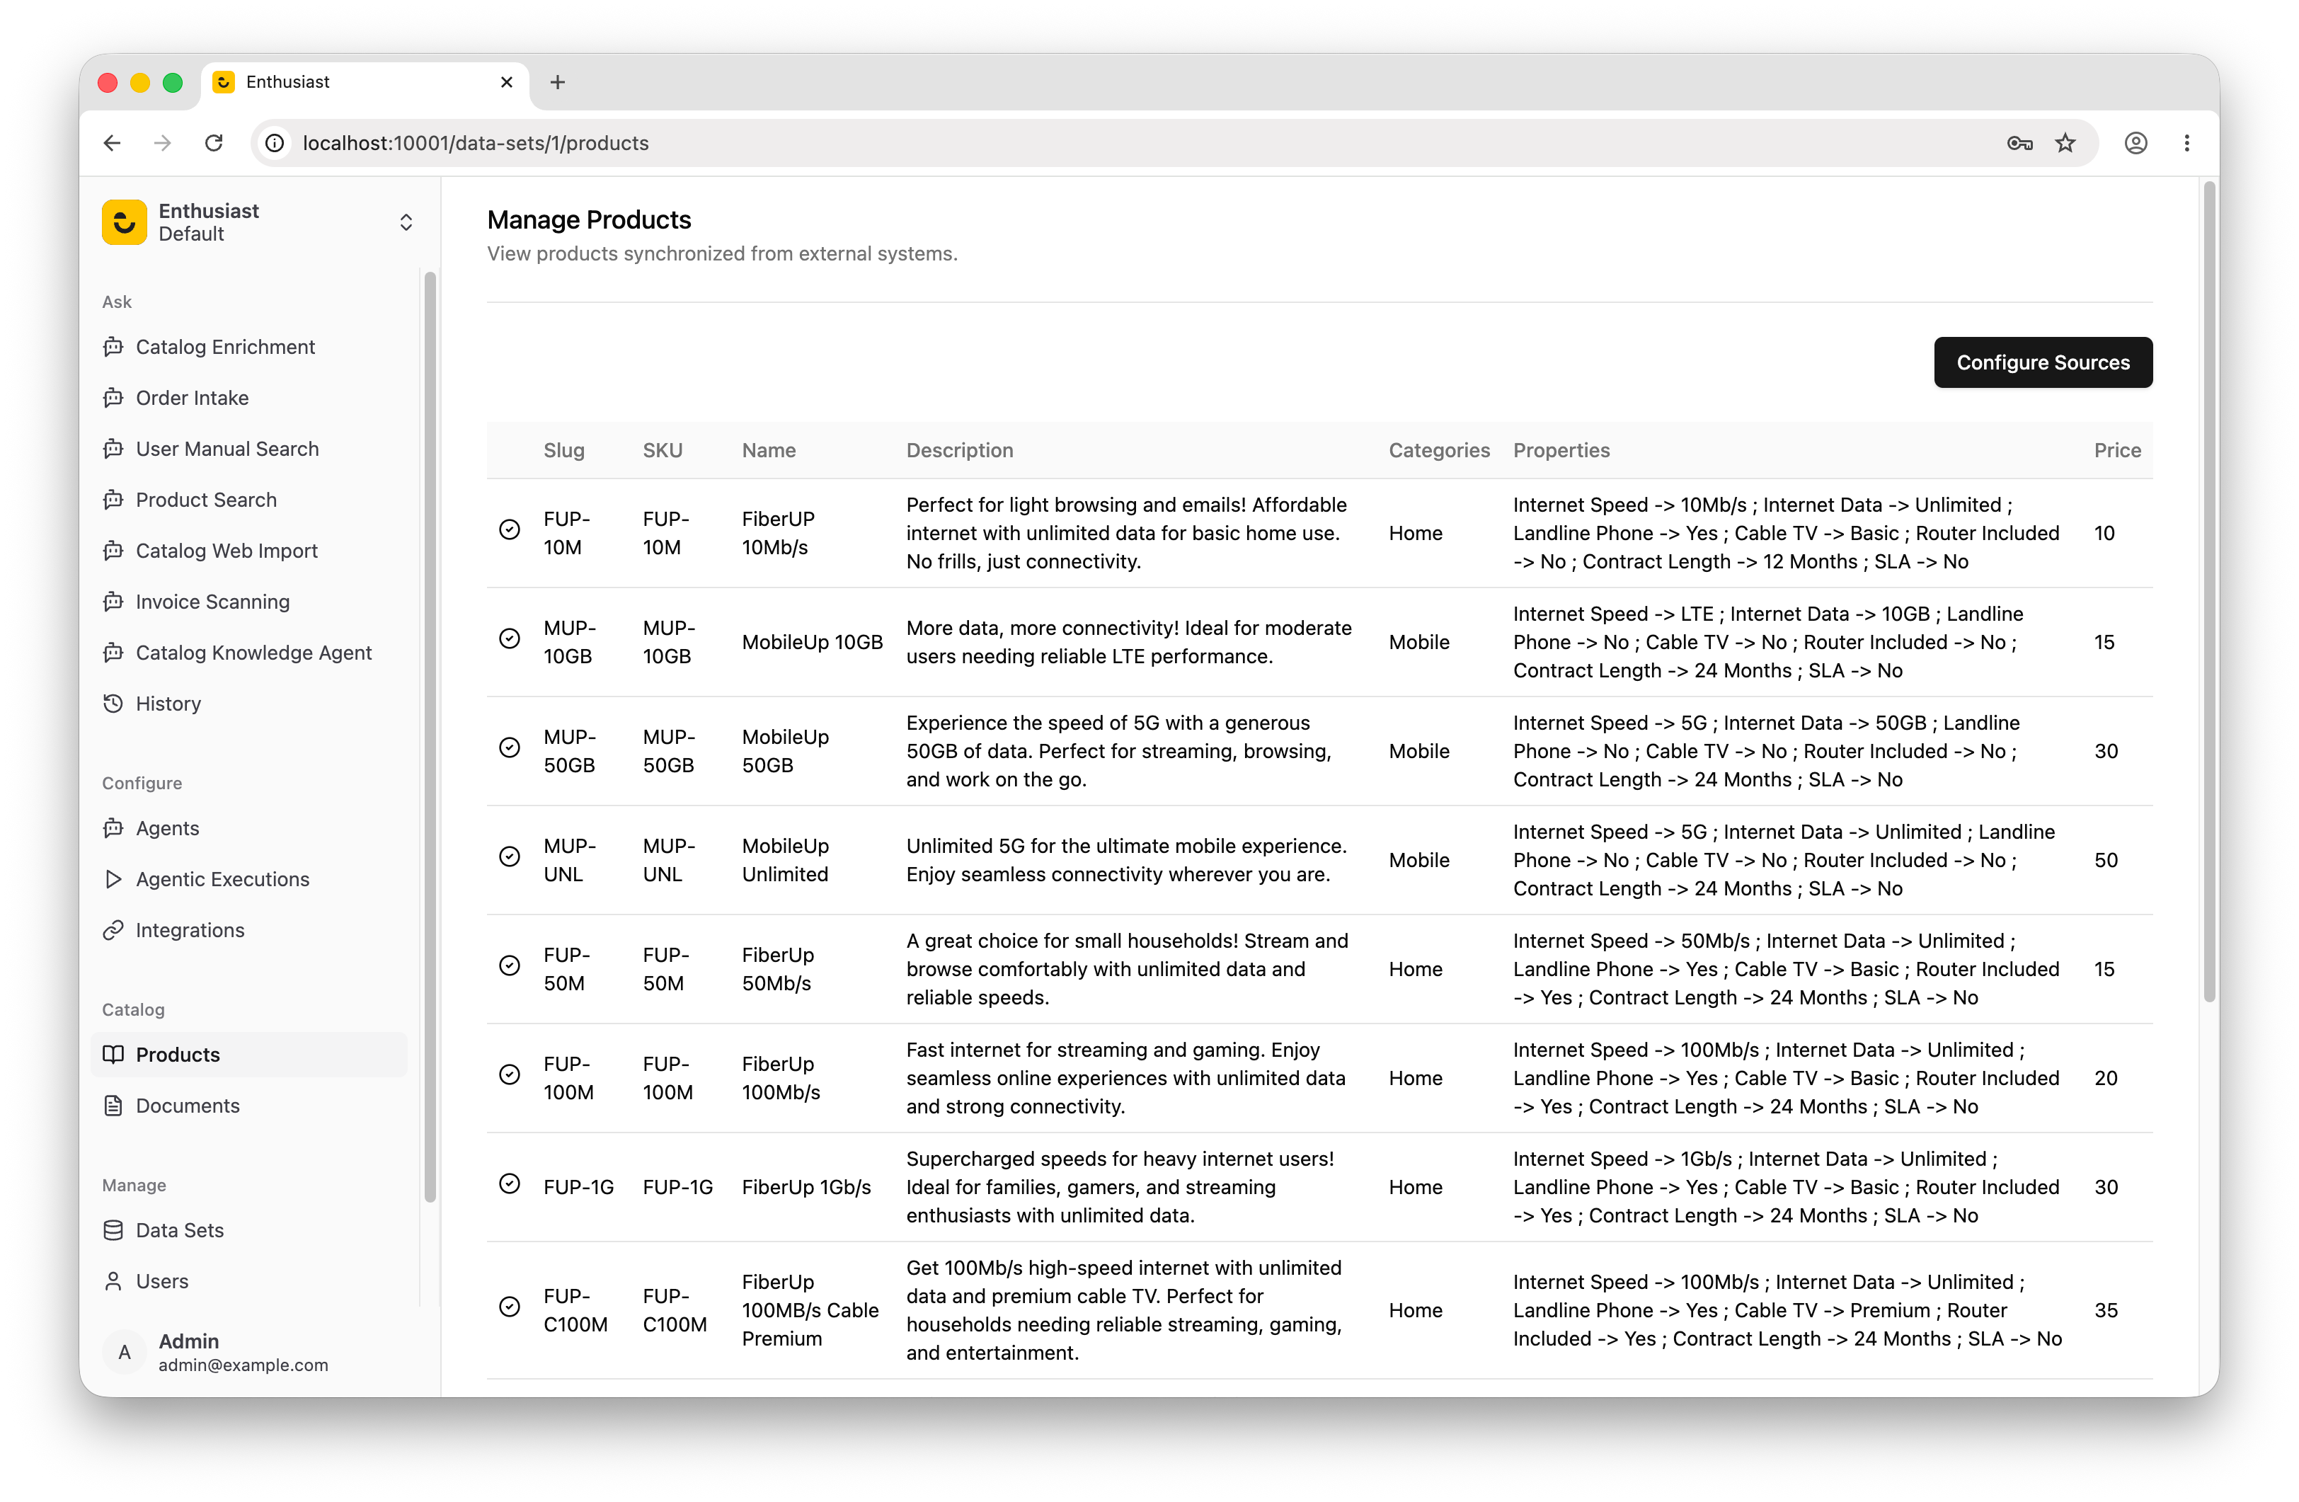Click the Agentic Executions play icon
The height and width of the screenshot is (1502, 2299).
113,879
